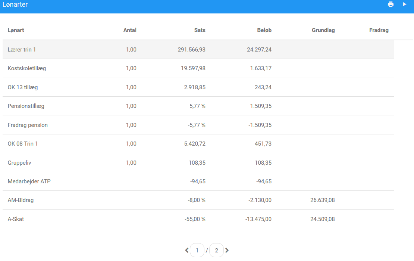Select page 1 in pagination
This screenshot has width=414, height=261.
(x=197, y=250)
